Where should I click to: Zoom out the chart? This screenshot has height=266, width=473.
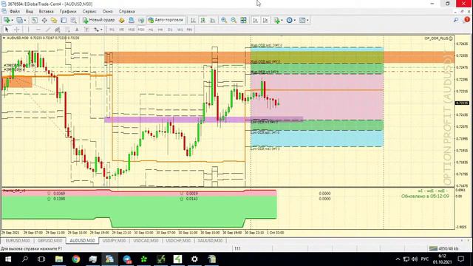[234, 20]
